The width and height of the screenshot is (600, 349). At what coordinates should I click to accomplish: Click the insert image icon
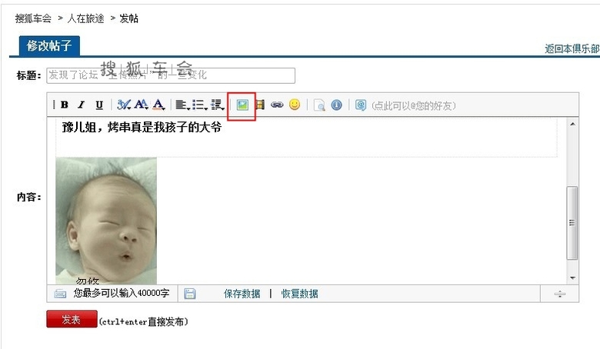pos(242,105)
